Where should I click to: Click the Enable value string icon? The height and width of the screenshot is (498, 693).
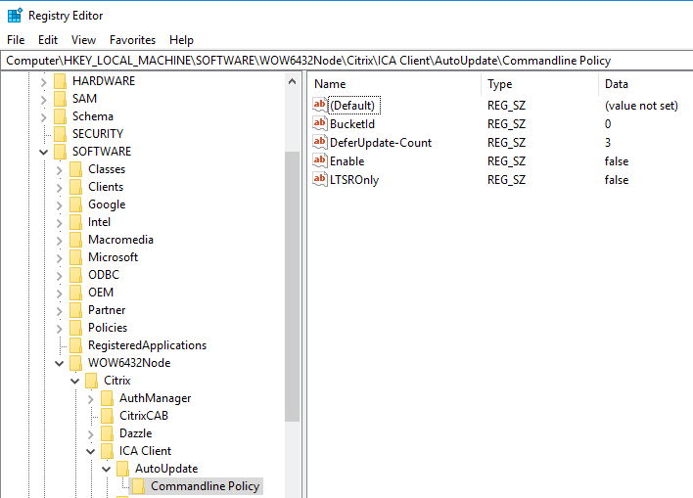pyautogui.click(x=319, y=160)
